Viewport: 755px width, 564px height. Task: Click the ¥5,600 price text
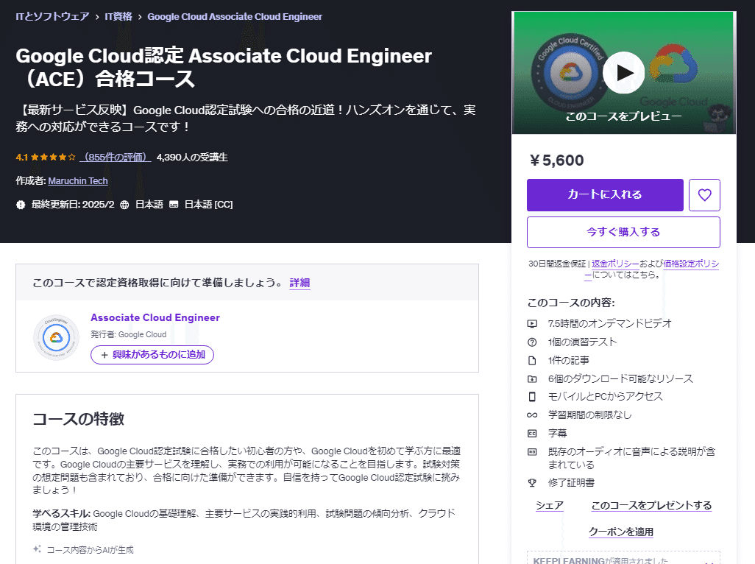pos(556,160)
